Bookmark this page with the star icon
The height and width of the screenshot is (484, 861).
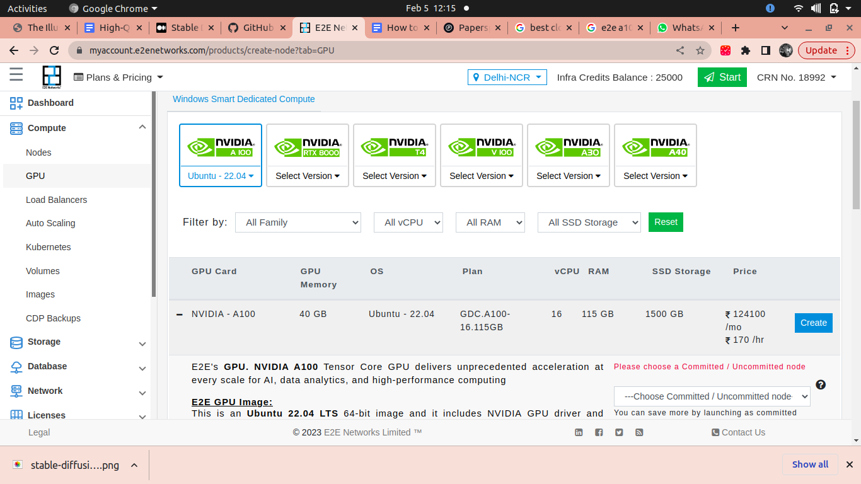pos(700,50)
